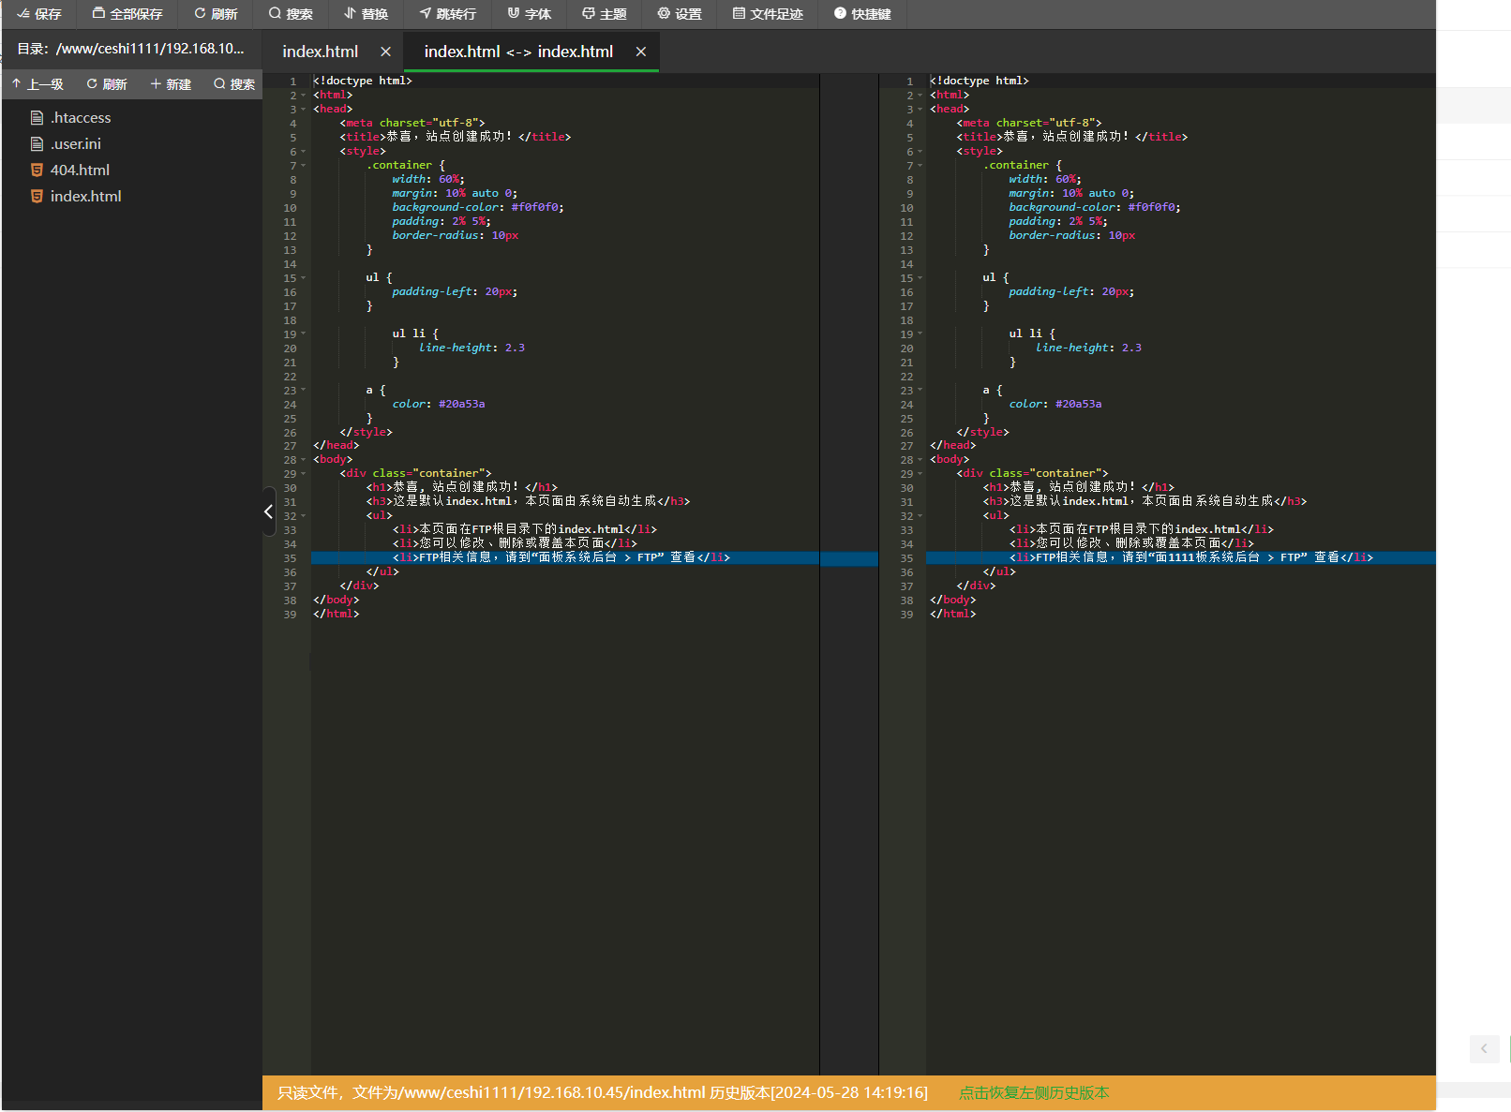Fold line 3 head in left pane
Screen dimensions: 1511x1112
[x=304, y=110]
